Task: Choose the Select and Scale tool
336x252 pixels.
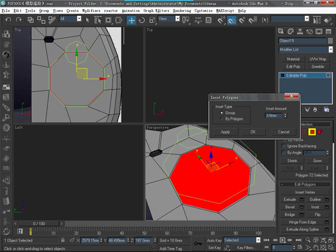Action: click(x=152, y=20)
